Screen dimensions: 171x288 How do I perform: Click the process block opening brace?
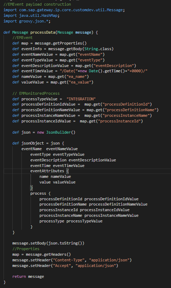click(50, 193)
